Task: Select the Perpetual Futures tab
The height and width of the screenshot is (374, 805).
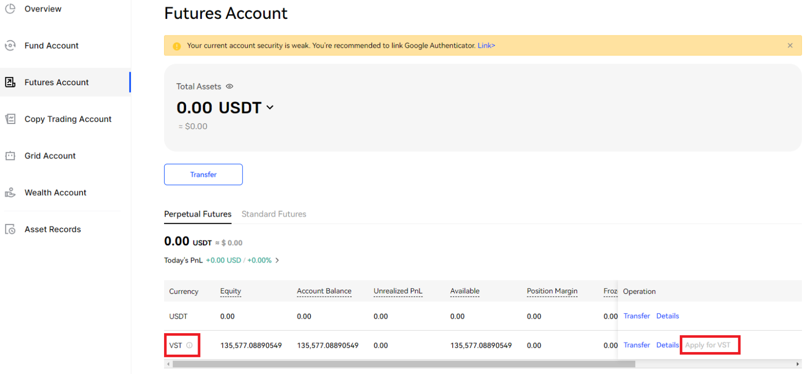Action: pyautogui.click(x=198, y=213)
